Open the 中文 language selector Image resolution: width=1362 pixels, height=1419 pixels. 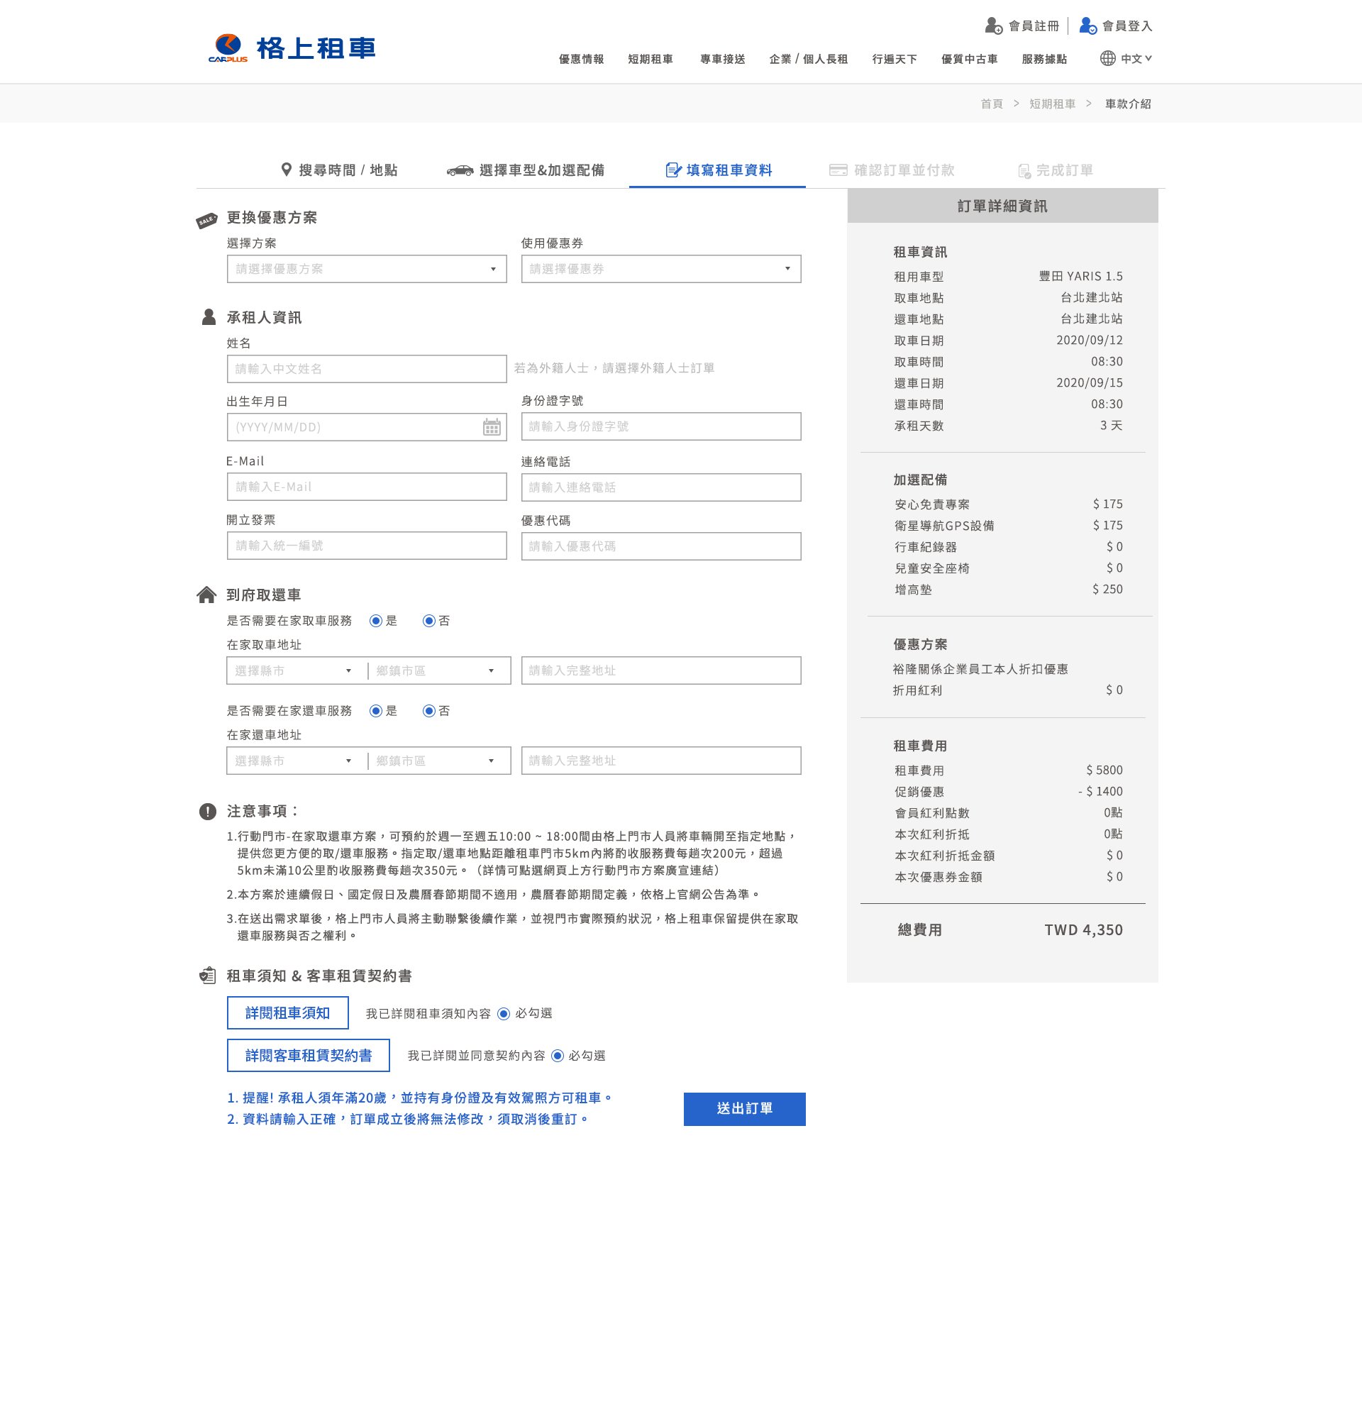pyautogui.click(x=1136, y=59)
